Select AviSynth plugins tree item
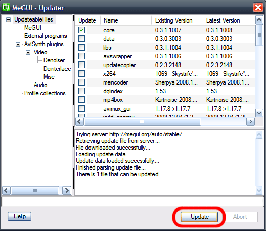Image resolution: width=266 pixels, height=231 pixels. [x=44, y=44]
